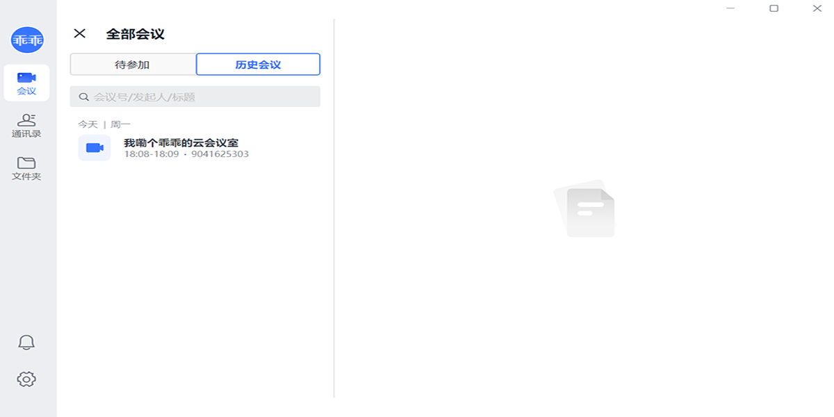Click the 全部会议 panel title
This screenshot has height=417, width=834.
click(x=135, y=33)
